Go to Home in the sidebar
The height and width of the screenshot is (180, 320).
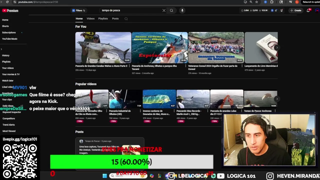(x=5, y=20)
